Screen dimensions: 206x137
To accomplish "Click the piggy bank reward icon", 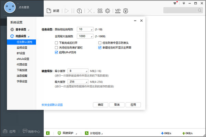I will [x=126, y=11].
